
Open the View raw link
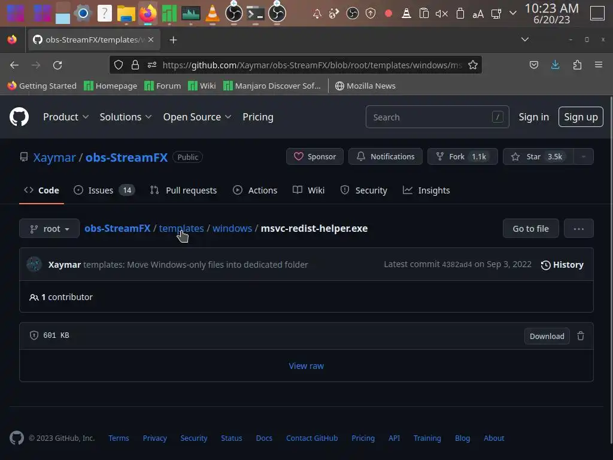coord(306,366)
